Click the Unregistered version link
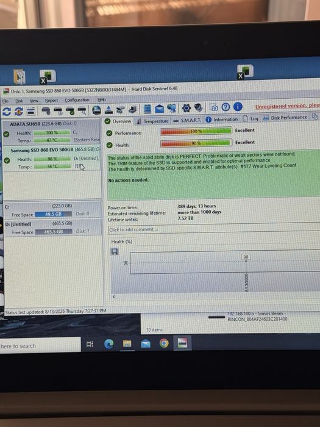The image size is (320, 427). (287, 106)
